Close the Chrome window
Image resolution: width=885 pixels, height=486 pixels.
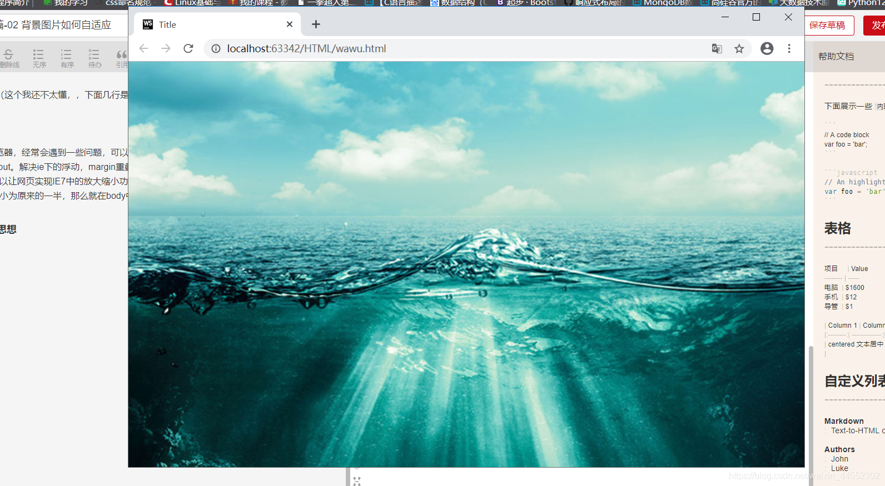coord(788,17)
